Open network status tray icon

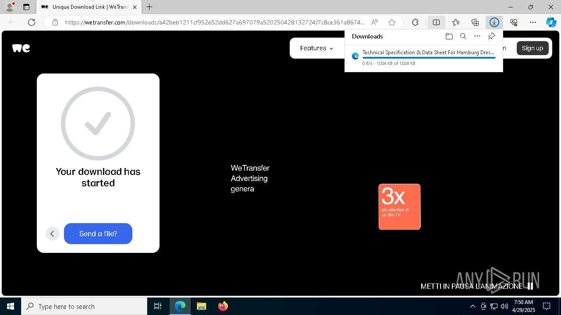[x=494, y=306]
